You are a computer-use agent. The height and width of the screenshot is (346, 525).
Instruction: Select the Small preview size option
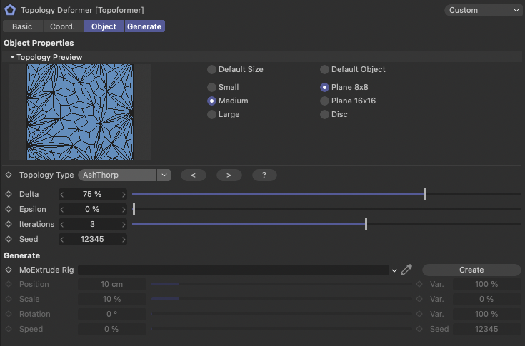click(x=211, y=87)
